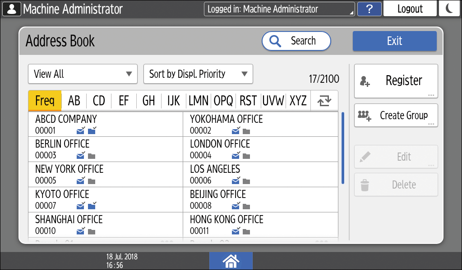Click the Search button
This screenshot has width=462, height=270.
[296, 41]
